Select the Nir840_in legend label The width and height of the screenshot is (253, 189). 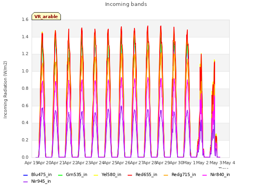point(220,174)
